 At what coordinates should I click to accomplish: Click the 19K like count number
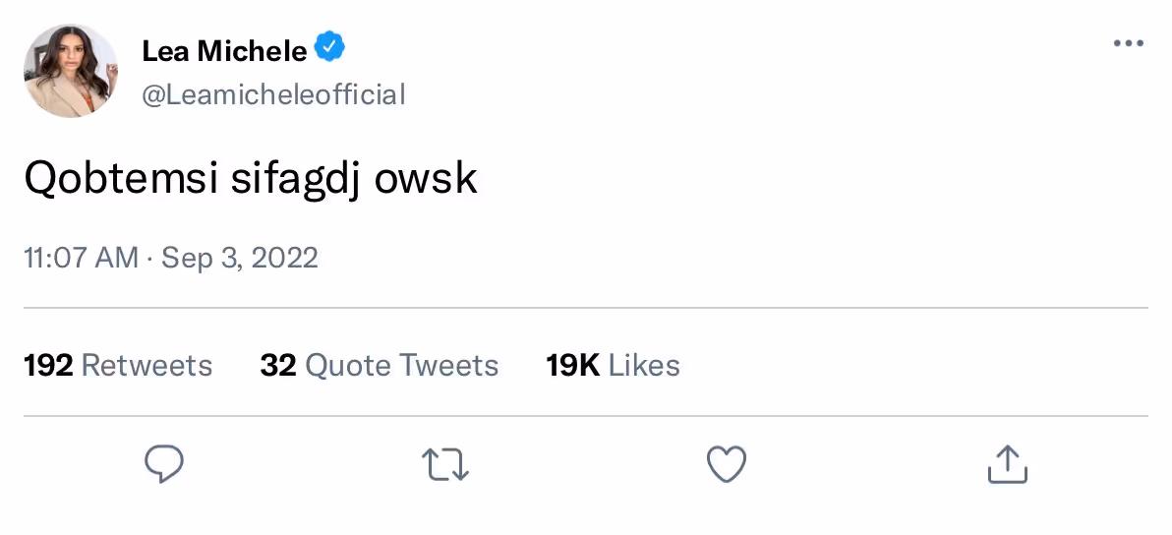(573, 366)
